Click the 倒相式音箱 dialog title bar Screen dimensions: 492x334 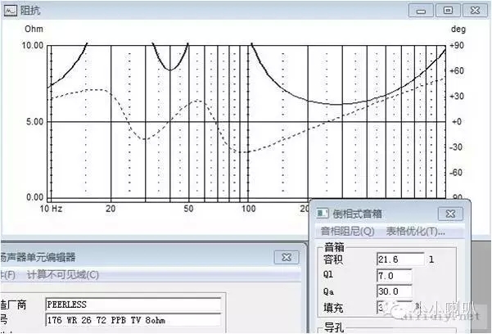pyautogui.click(x=385, y=213)
